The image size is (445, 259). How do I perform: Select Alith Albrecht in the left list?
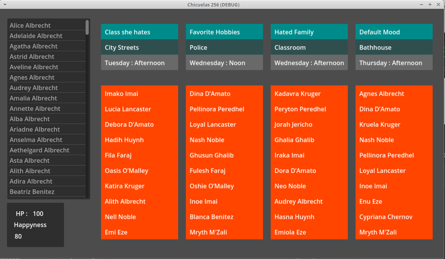click(x=47, y=171)
